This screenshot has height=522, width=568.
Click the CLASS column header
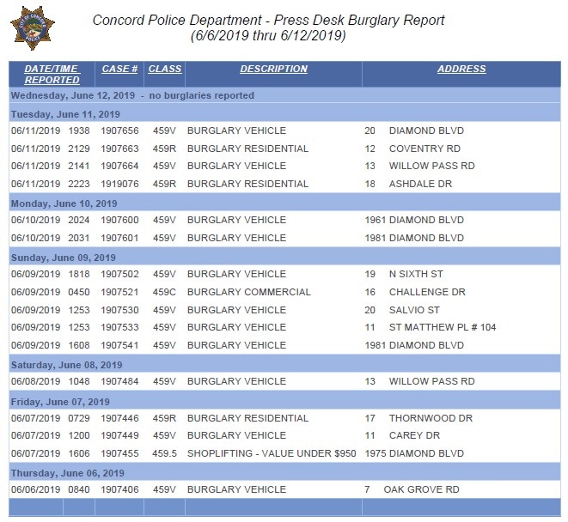[x=164, y=69]
